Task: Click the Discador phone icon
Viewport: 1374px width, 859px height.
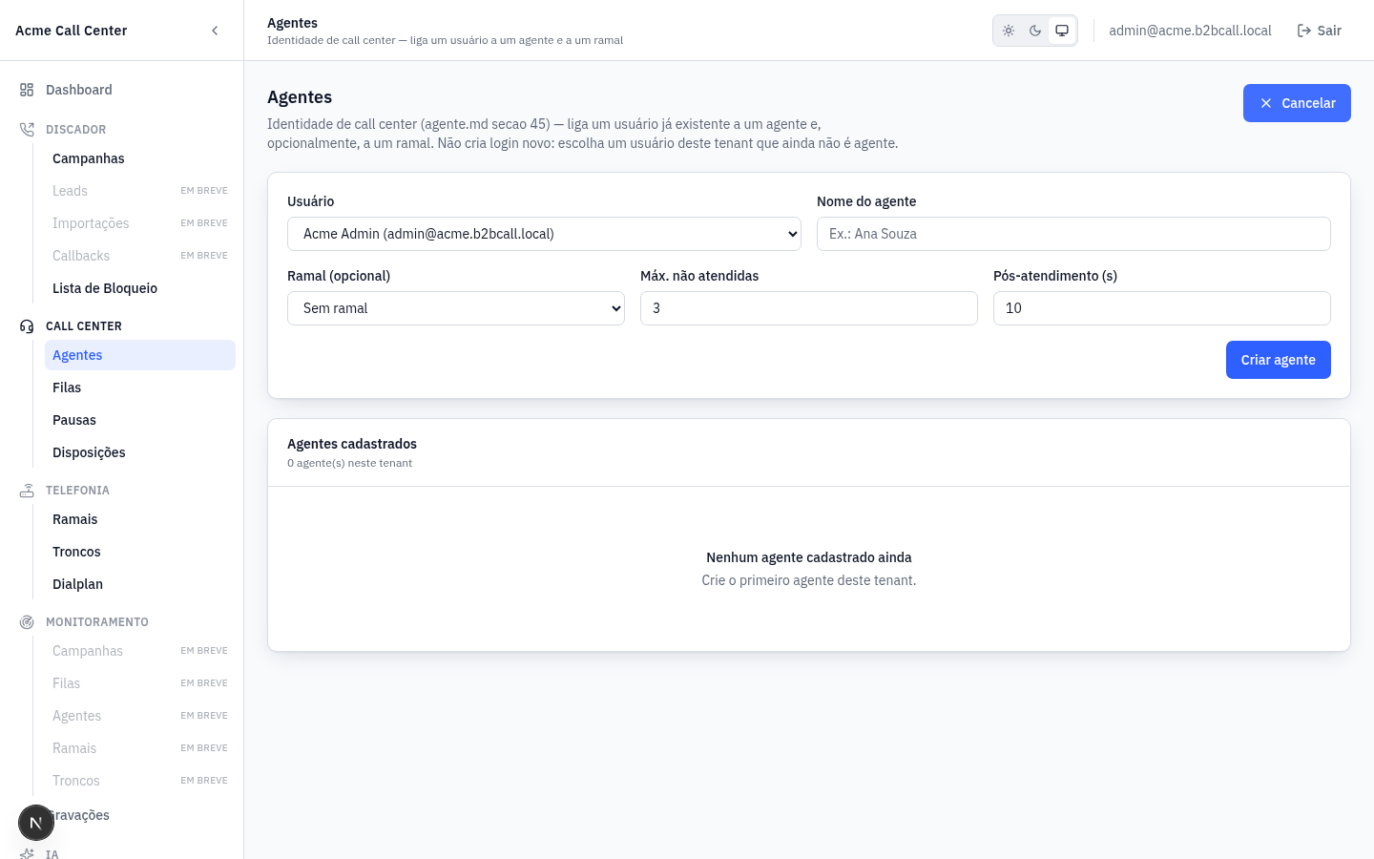Action: [27, 130]
